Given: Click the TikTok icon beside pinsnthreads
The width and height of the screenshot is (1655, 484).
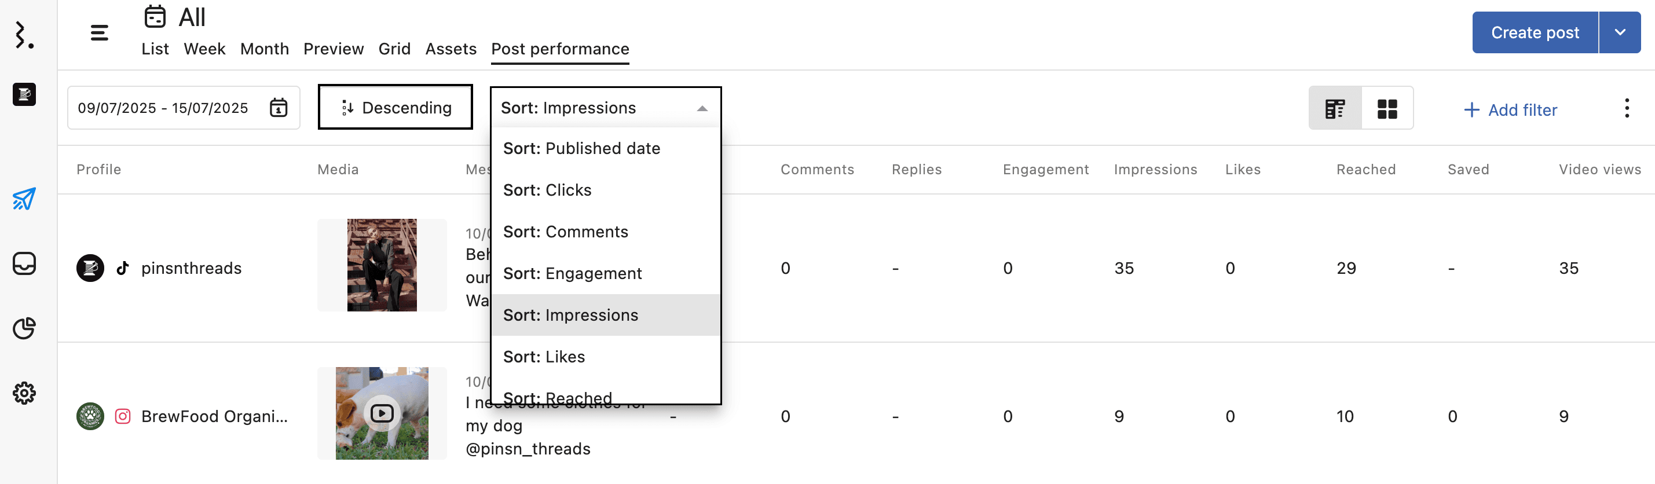Looking at the screenshot, I should pos(122,267).
